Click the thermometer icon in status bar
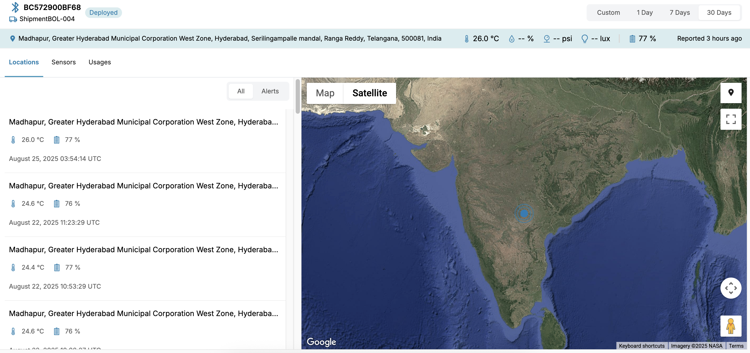 coord(466,39)
